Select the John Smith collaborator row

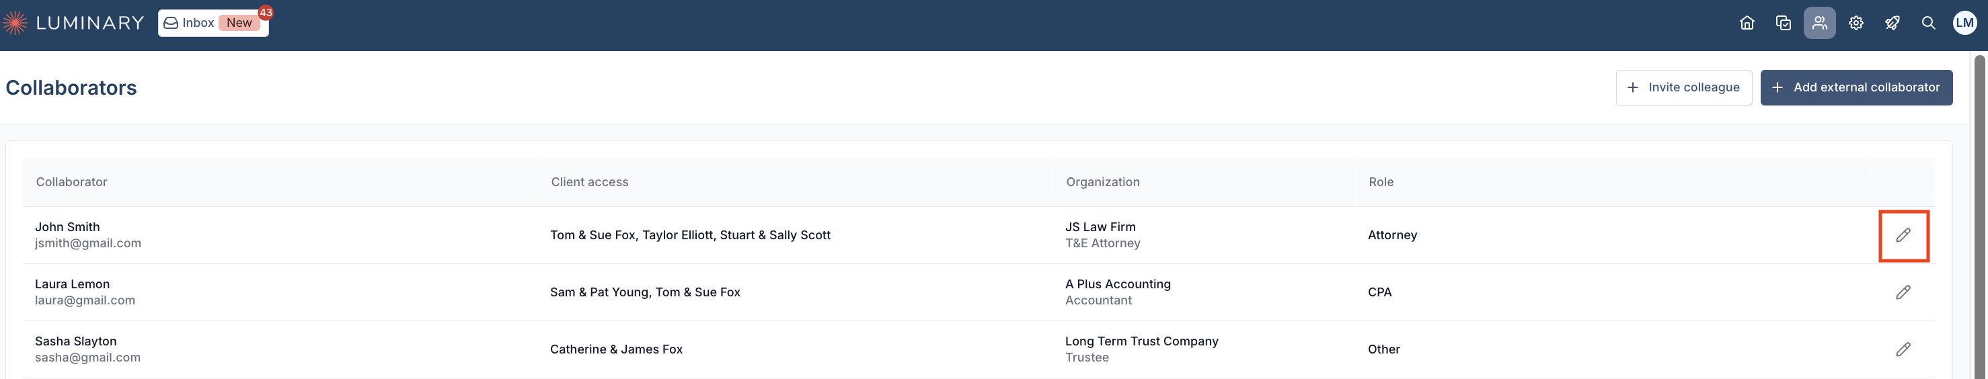[x=978, y=235]
